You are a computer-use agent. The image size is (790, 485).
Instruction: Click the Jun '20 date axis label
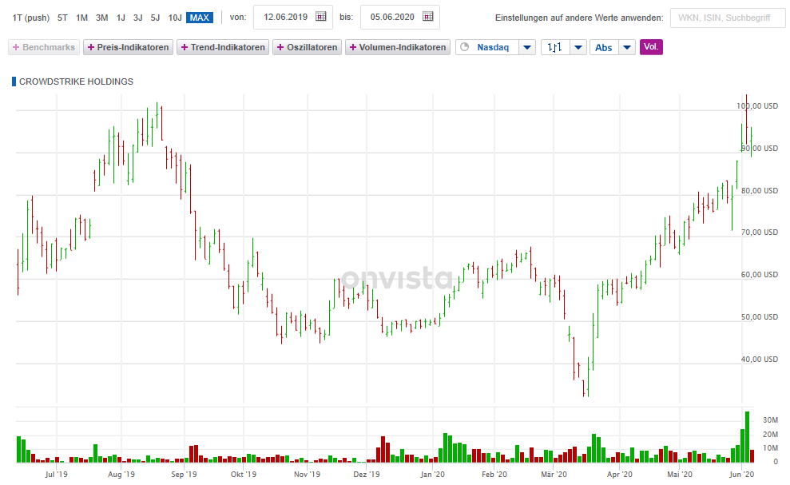(741, 475)
